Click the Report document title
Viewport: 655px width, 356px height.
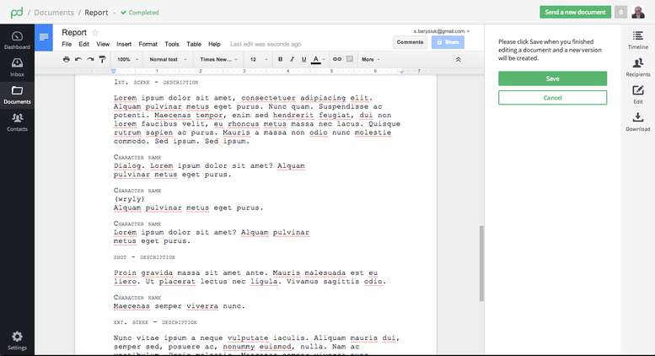[x=74, y=33]
